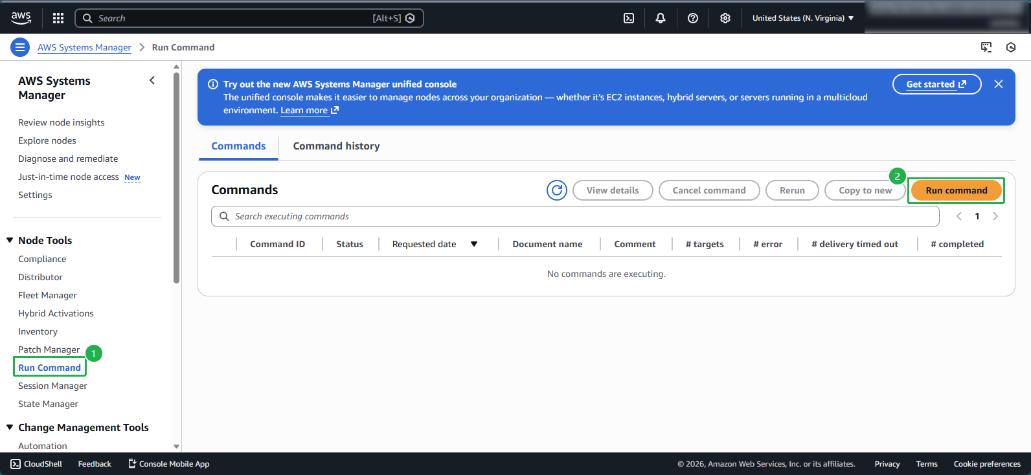Open Hybrid Activations
The width and height of the screenshot is (1031, 475).
(x=56, y=313)
